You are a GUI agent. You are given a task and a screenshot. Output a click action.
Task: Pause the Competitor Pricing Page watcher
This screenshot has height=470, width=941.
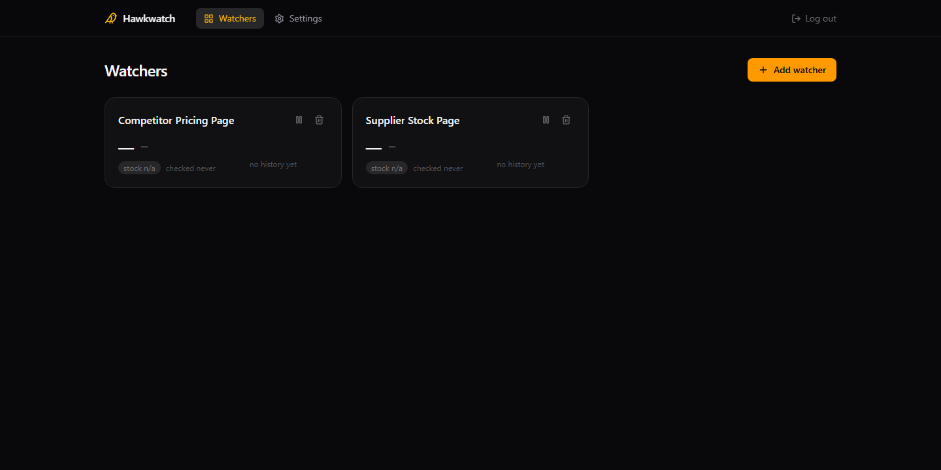(299, 120)
